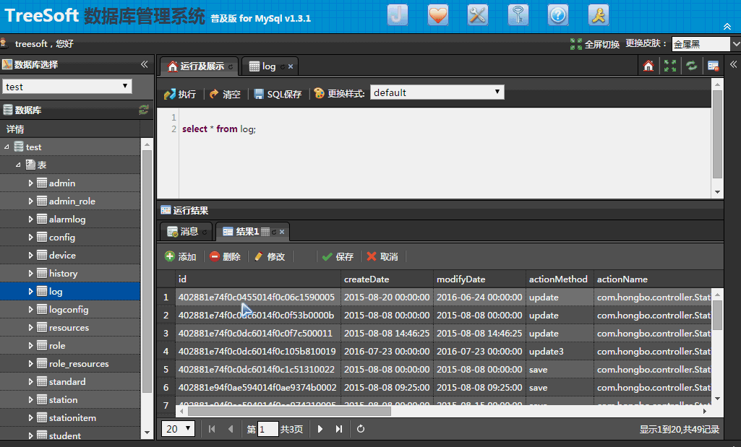Click the green refresh arrows icon in tab toolbar
Viewport: 741px width, 447px height.
692,66
